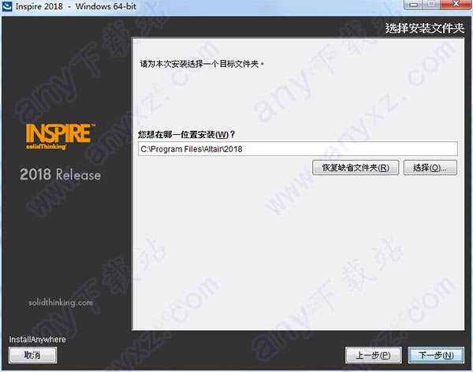Open folder chooser with 选择(O)... button
The width and height of the screenshot is (473, 372).
tap(430, 167)
